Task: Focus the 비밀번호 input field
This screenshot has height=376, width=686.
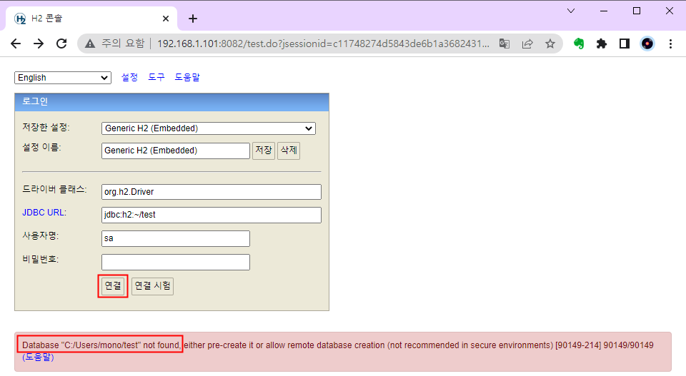Action: click(176, 262)
